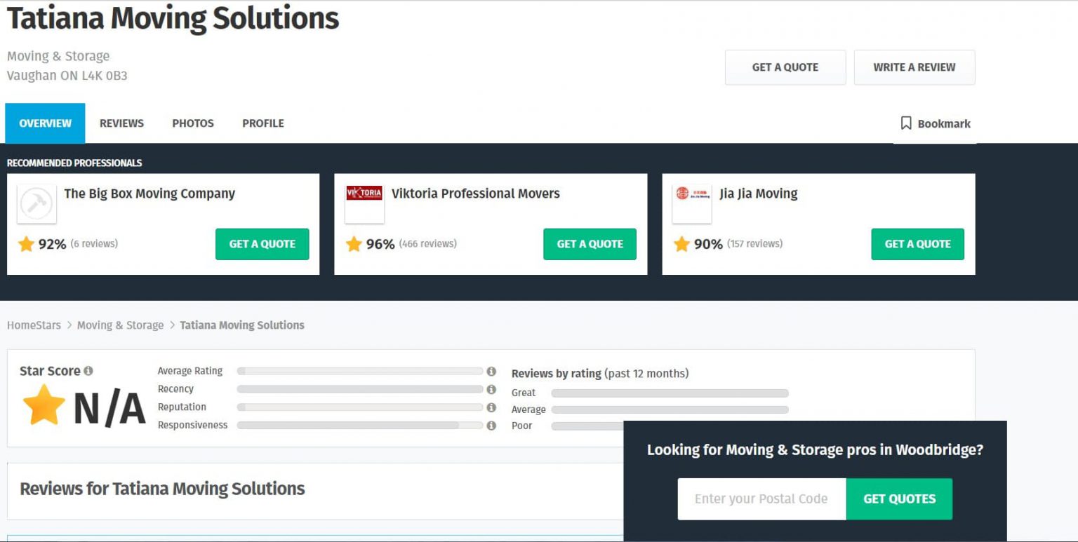
Task: Click the Star Score info icon
Action: click(x=88, y=371)
